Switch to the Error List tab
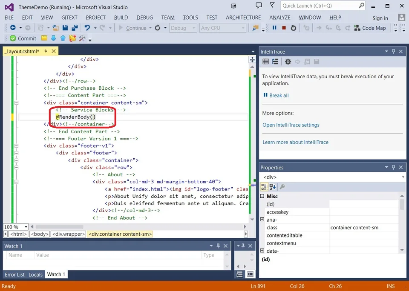 click(14, 274)
